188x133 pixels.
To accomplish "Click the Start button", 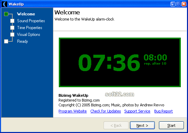I will click(x=171, y=125).
